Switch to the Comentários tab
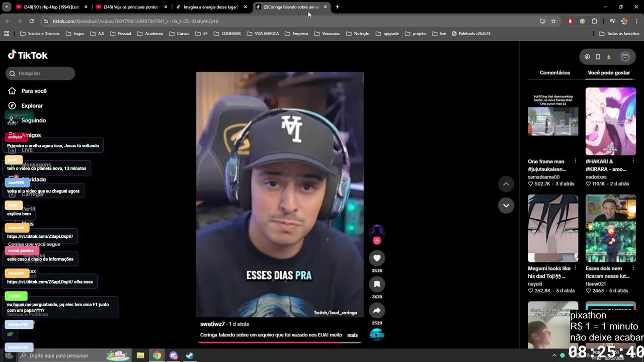Screen dimensions: 644x362 pyautogui.click(x=555, y=73)
